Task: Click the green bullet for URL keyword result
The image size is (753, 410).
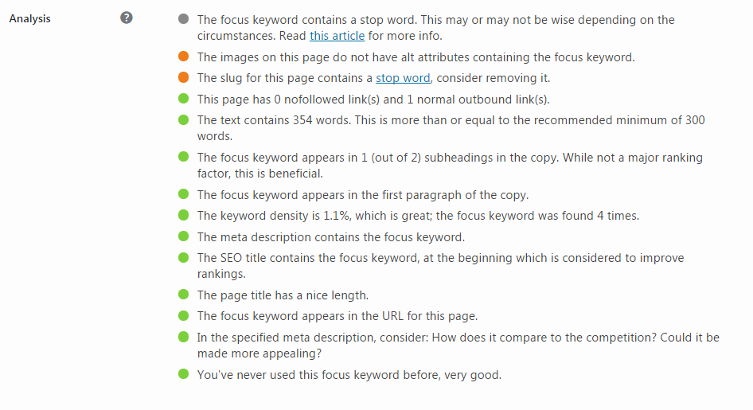Action: [183, 315]
